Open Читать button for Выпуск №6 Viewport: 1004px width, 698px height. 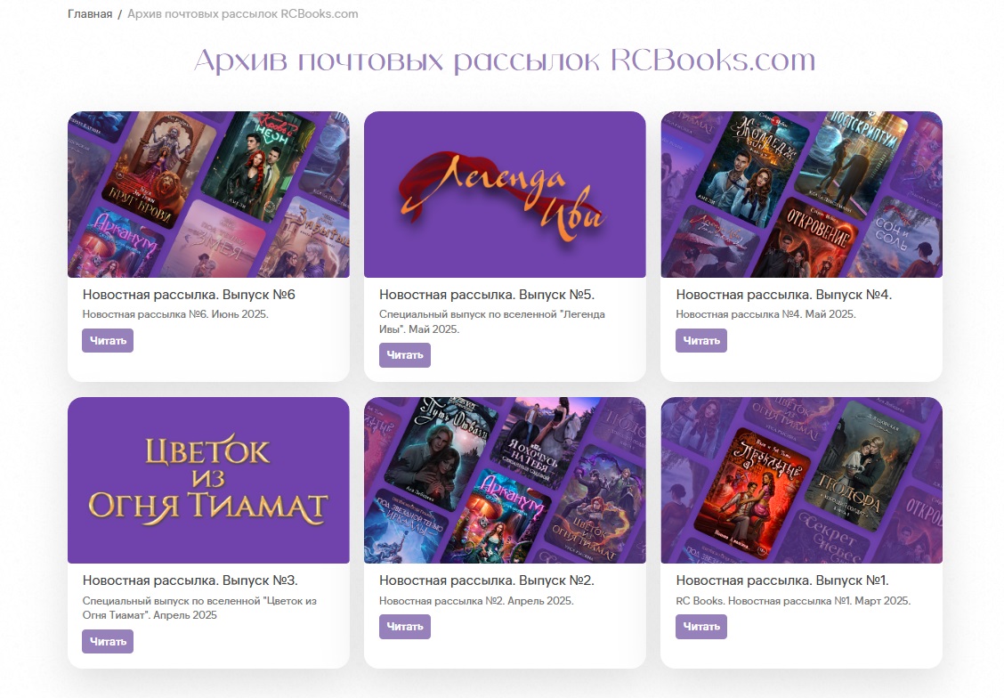[108, 341]
